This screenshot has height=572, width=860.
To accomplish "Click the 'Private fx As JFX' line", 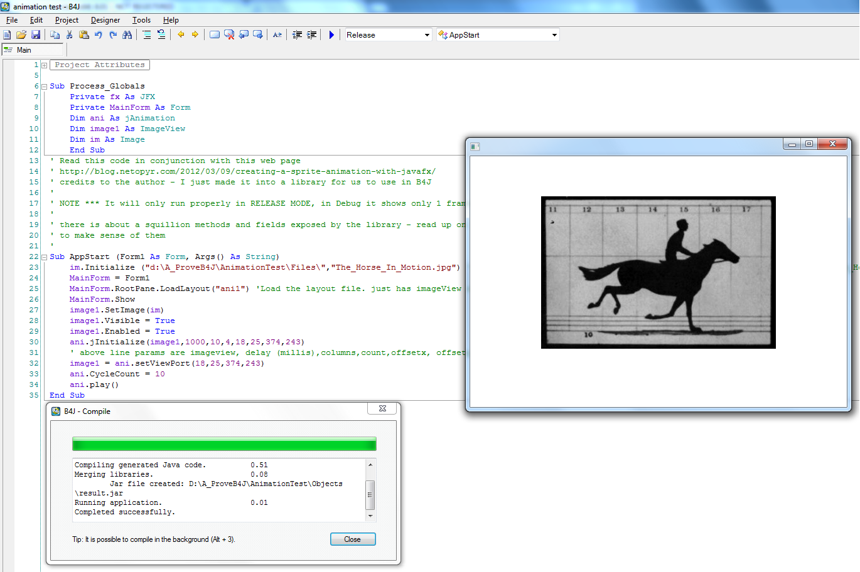I will point(112,97).
